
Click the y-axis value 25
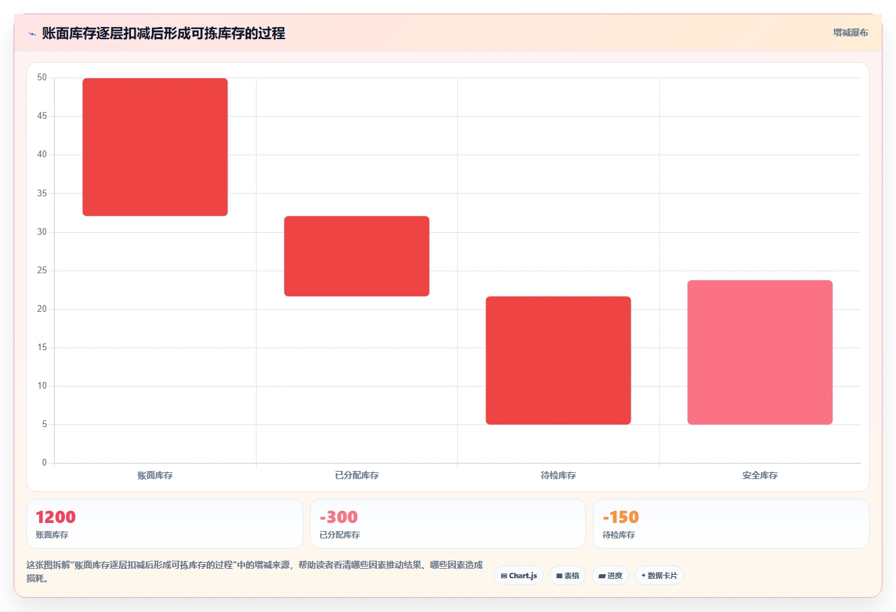(x=42, y=271)
